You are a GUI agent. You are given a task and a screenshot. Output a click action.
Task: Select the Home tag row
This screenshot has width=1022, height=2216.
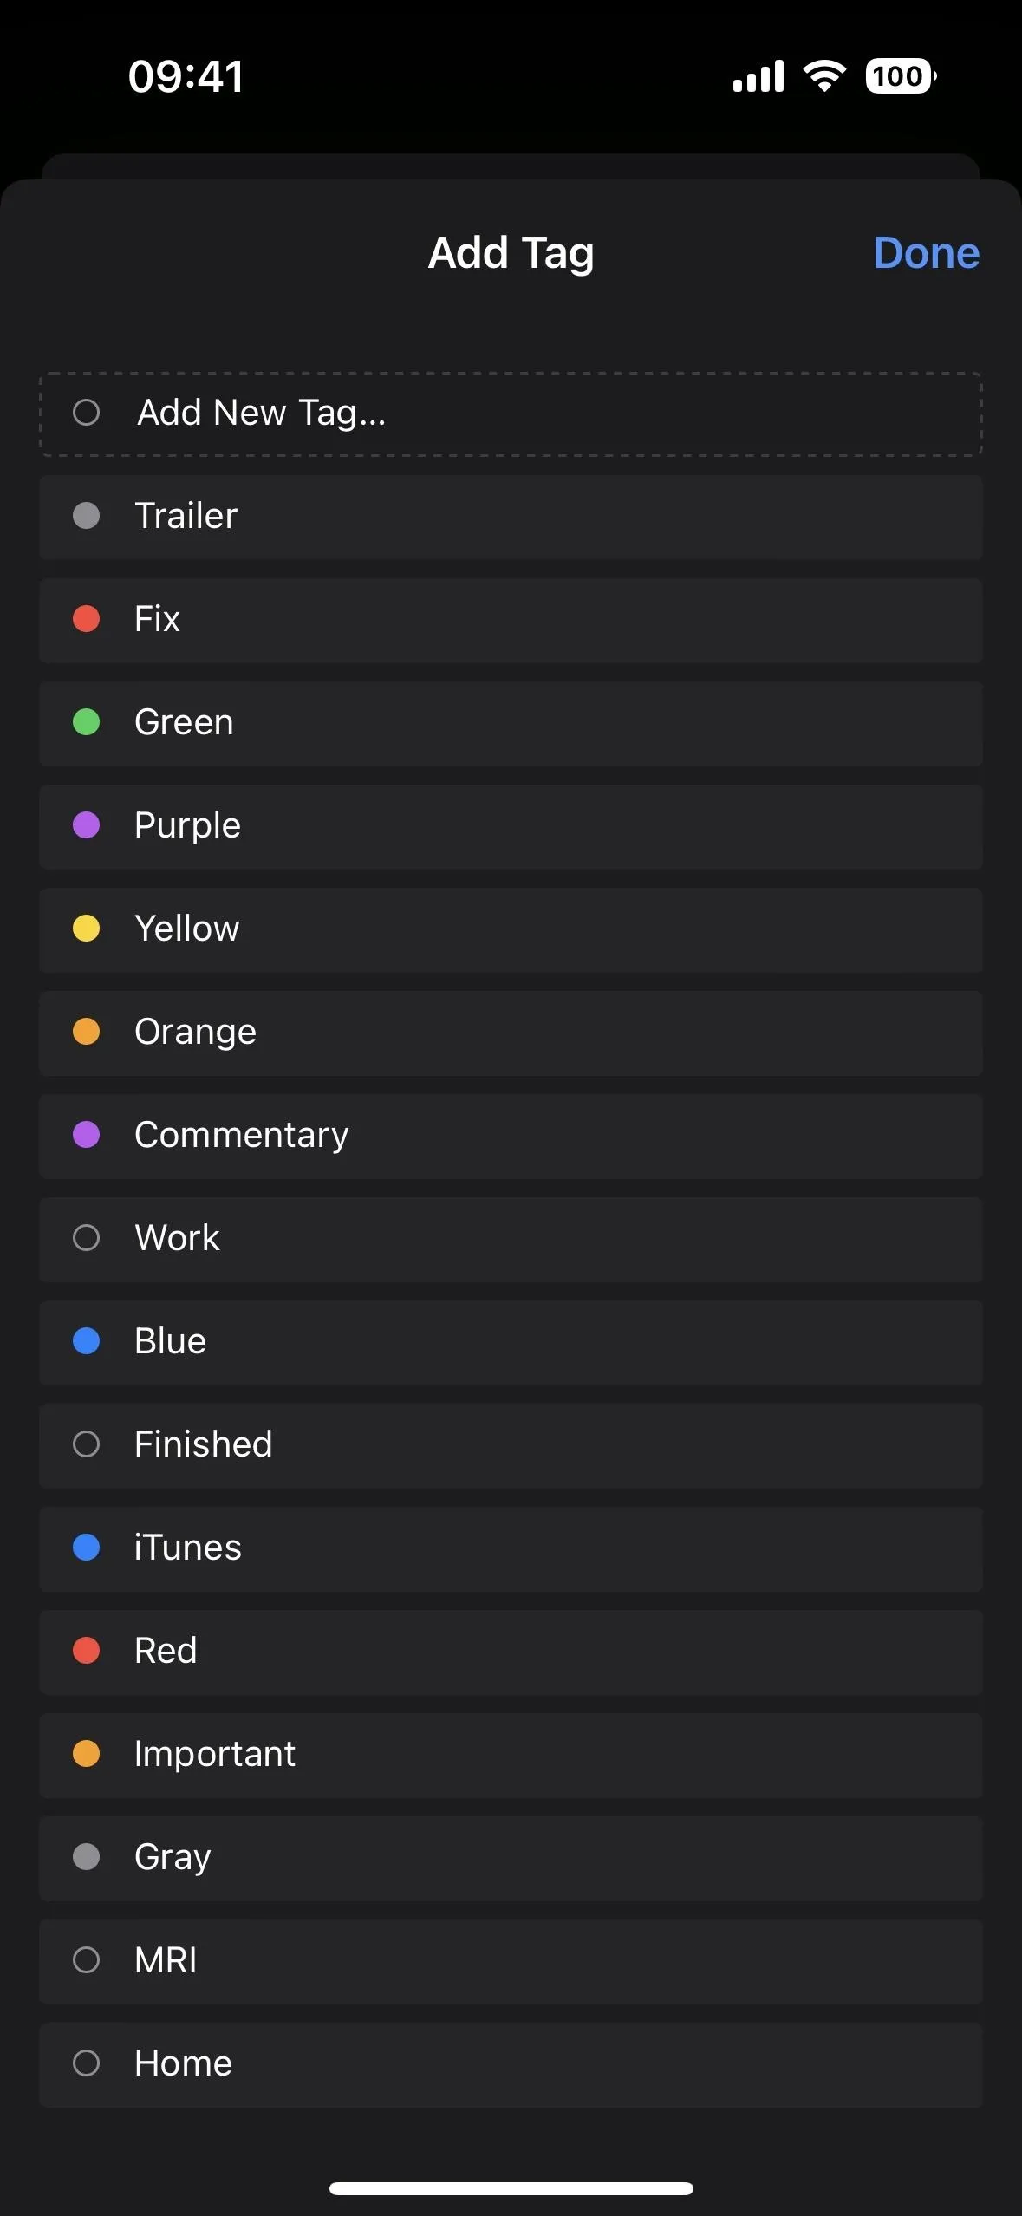pyautogui.click(x=511, y=2064)
